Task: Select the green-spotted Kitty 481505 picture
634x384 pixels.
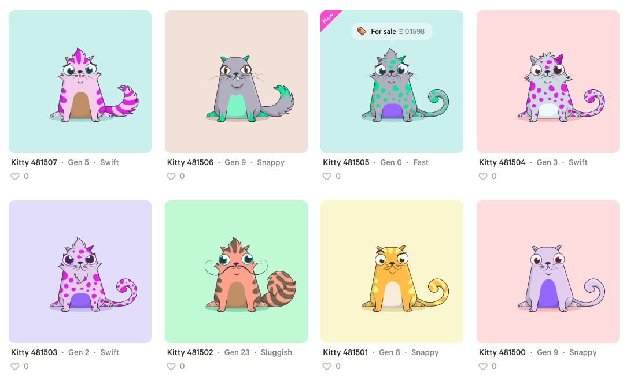Action: click(x=392, y=81)
